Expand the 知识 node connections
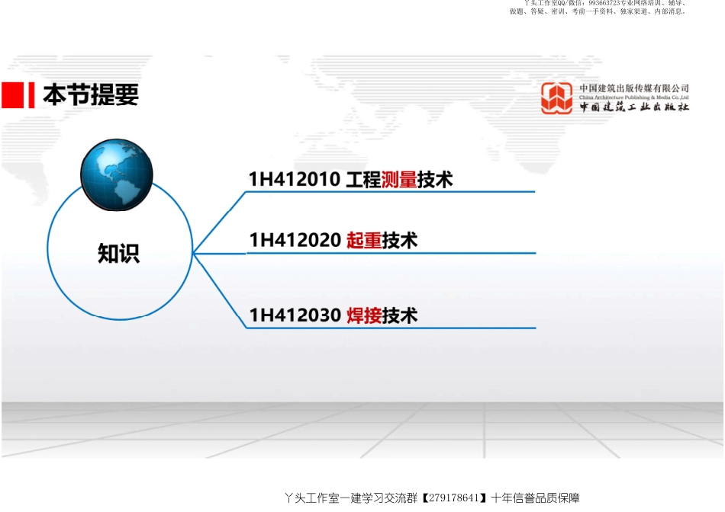This screenshot has height=512, width=725. pos(195,251)
